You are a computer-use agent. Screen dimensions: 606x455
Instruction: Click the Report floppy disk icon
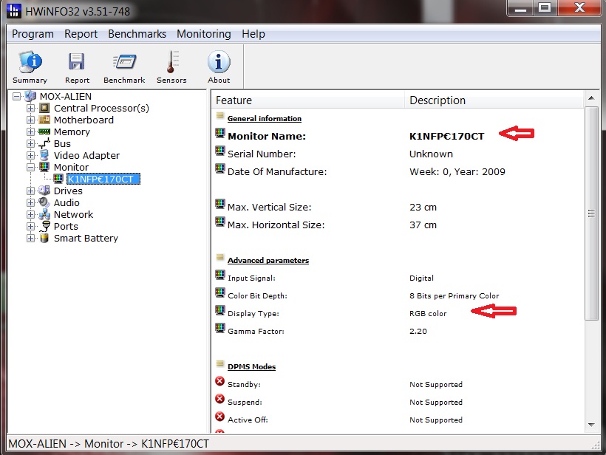point(77,62)
